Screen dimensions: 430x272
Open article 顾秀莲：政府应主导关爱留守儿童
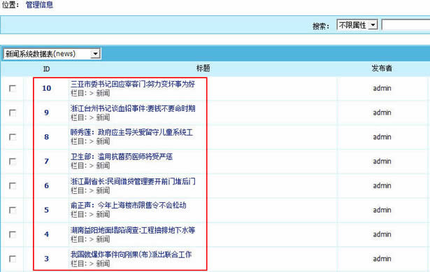point(131,132)
